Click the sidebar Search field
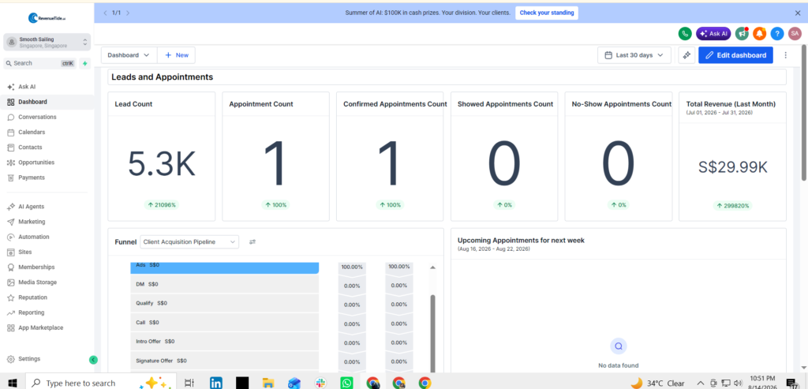808x389 pixels. click(x=39, y=63)
